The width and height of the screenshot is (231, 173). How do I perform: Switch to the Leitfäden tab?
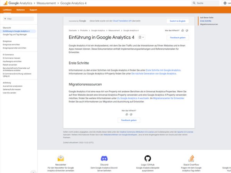(x=7, y=10)
